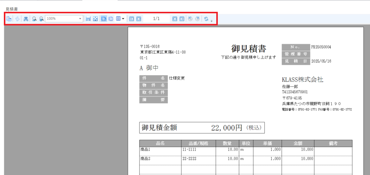Viewport: 370px width, 175px height.
Task: Click part number 22-2222
Action: (189, 159)
